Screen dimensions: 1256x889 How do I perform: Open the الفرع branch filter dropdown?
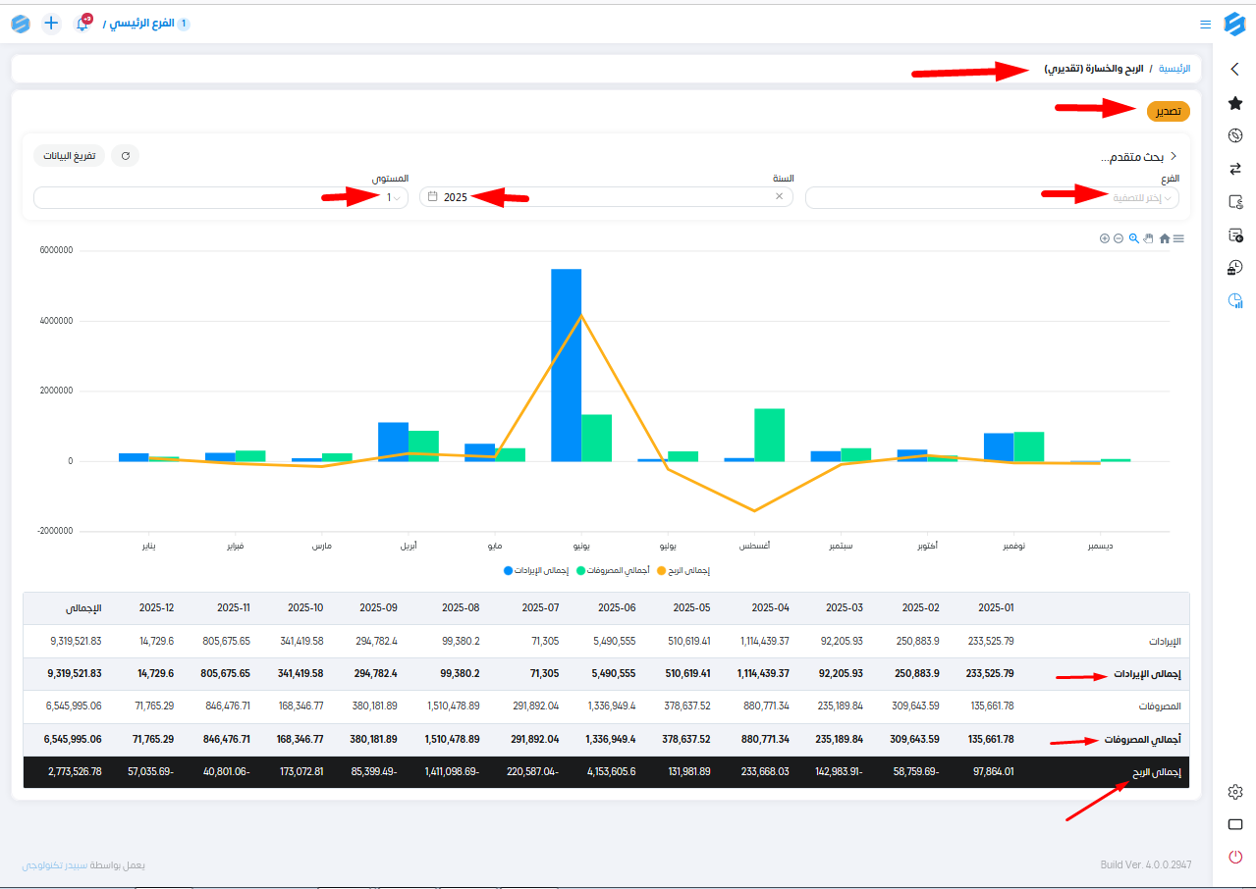[992, 197]
